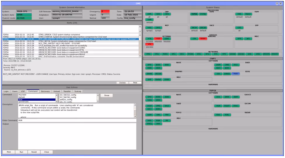Click the VMHOST2 network indicator
Viewport: 285px width, 158px height.
[275, 54]
